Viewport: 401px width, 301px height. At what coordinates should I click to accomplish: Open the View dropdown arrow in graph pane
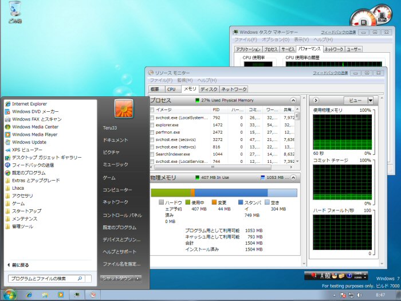[x=370, y=100]
